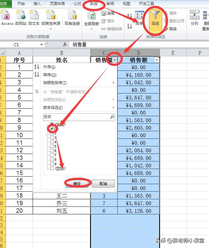Click Edit Links (编辑链接) ribbon item

tap(111, 29)
